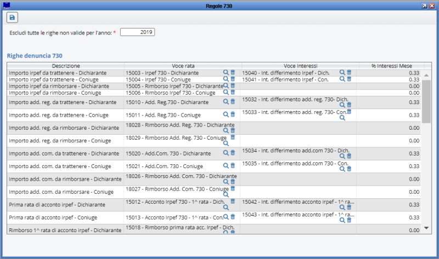This screenshot has width=439, height=259.
Task: Remove voce rata 15011 Add. Reg.730 Coniuge
Action: click(233, 114)
